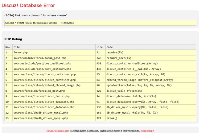
Task: Click the Need Help? link
Action: point(147,131)
